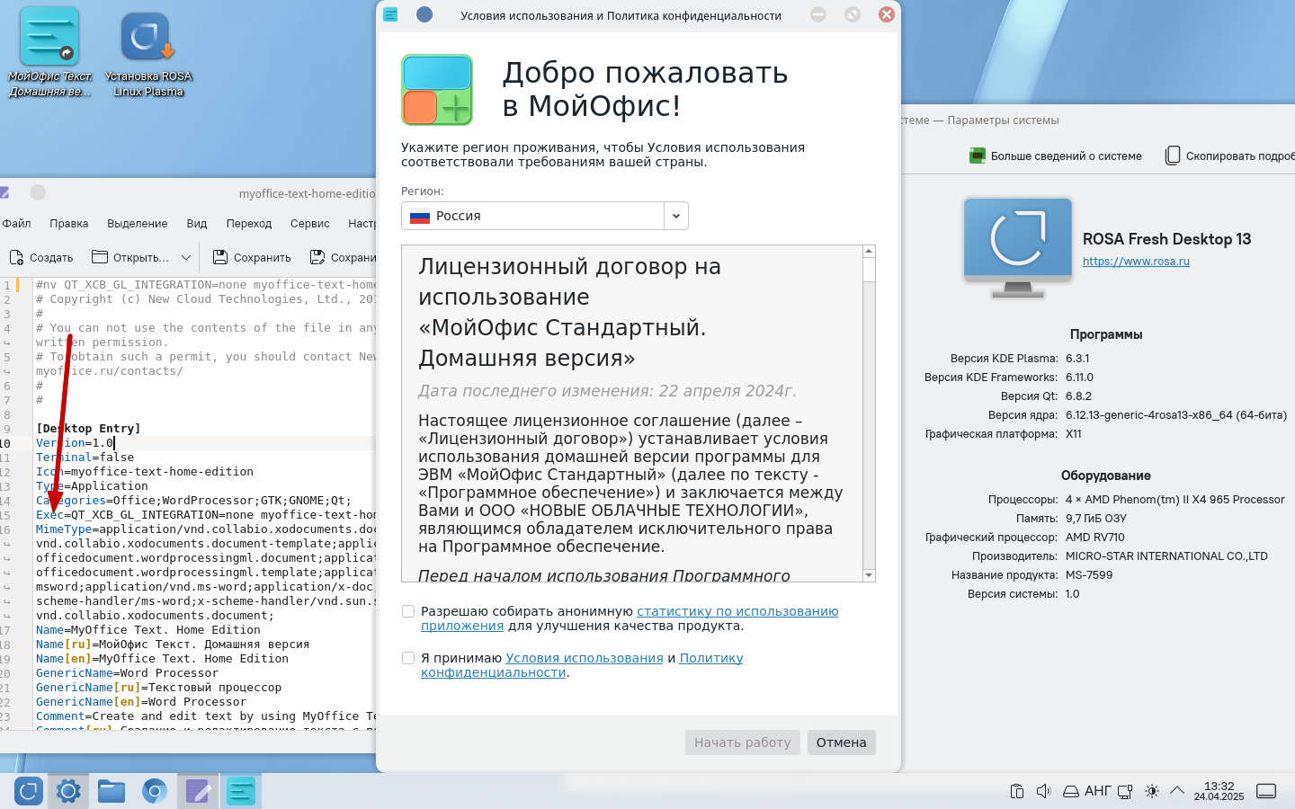The height and width of the screenshot is (809, 1295).
Task: Check the Я принимаю Условия использования box
Action: [x=408, y=658]
